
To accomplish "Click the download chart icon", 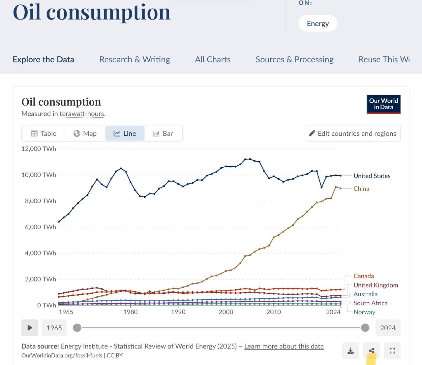I will pos(351,350).
